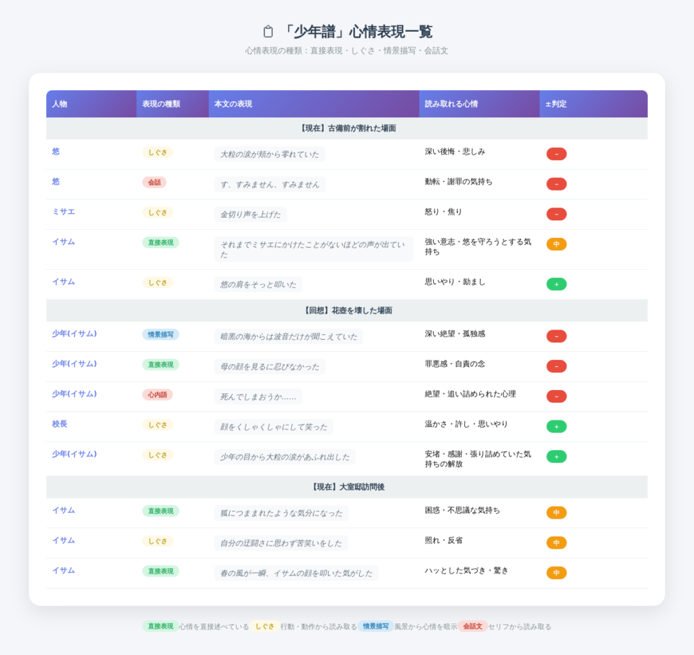Select the 【回想】花壺を壊した場面 section header
Viewport: 694px width, 655px height.
tap(347, 311)
